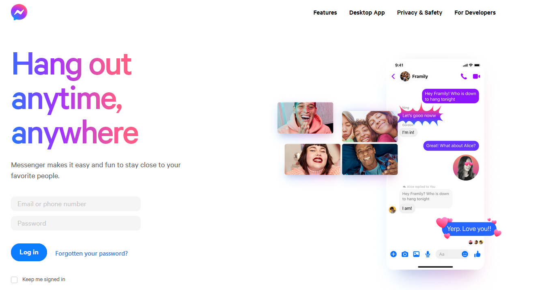Screen dimensions: 546x290
Task: Click the Framily group avatar
Action: click(405, 76)
